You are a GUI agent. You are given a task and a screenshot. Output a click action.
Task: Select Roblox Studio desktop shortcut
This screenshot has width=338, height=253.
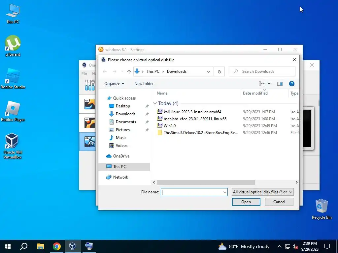click(13, 78)
